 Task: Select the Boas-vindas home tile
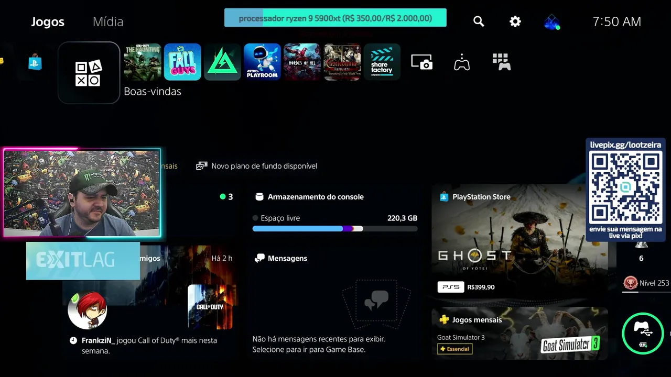point(89,73)
